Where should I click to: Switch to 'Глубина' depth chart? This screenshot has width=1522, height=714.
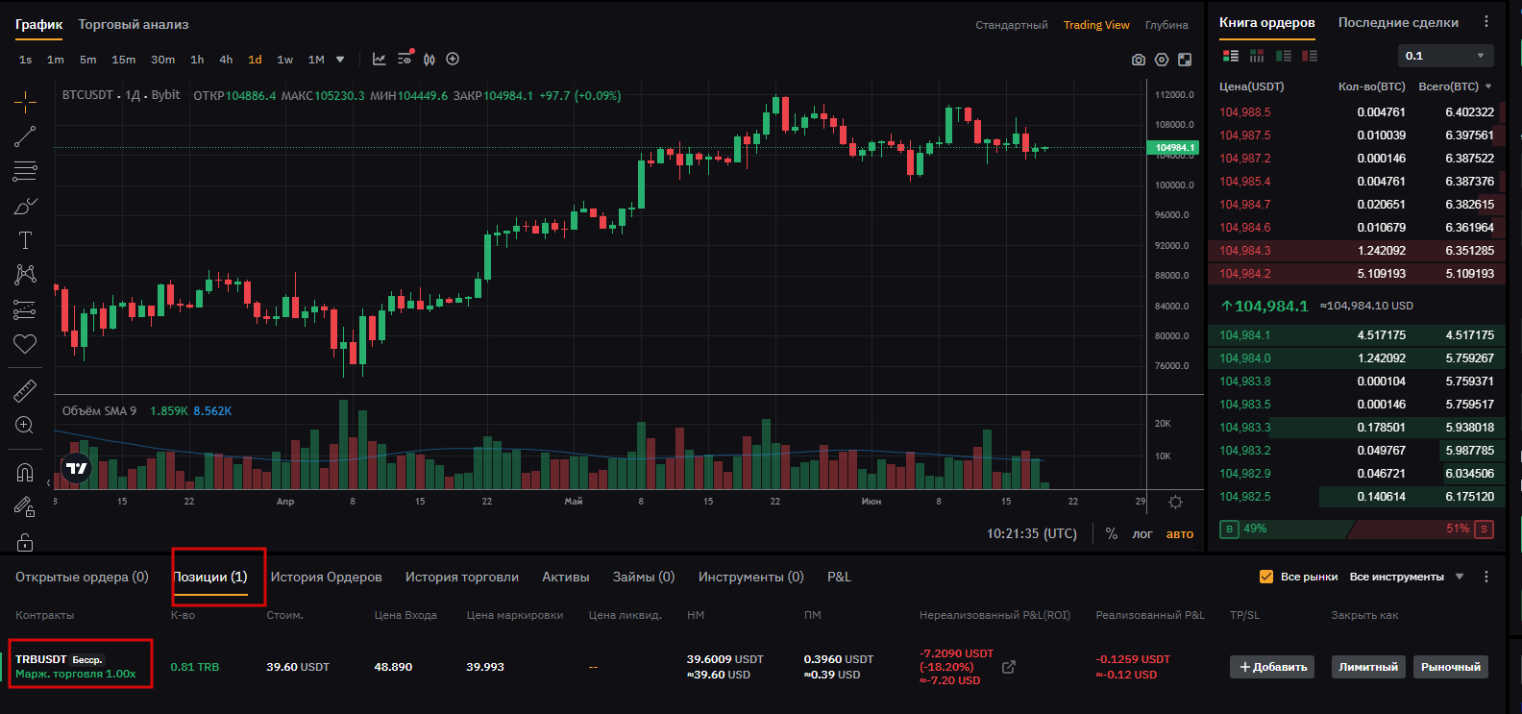coord(1166,25)
